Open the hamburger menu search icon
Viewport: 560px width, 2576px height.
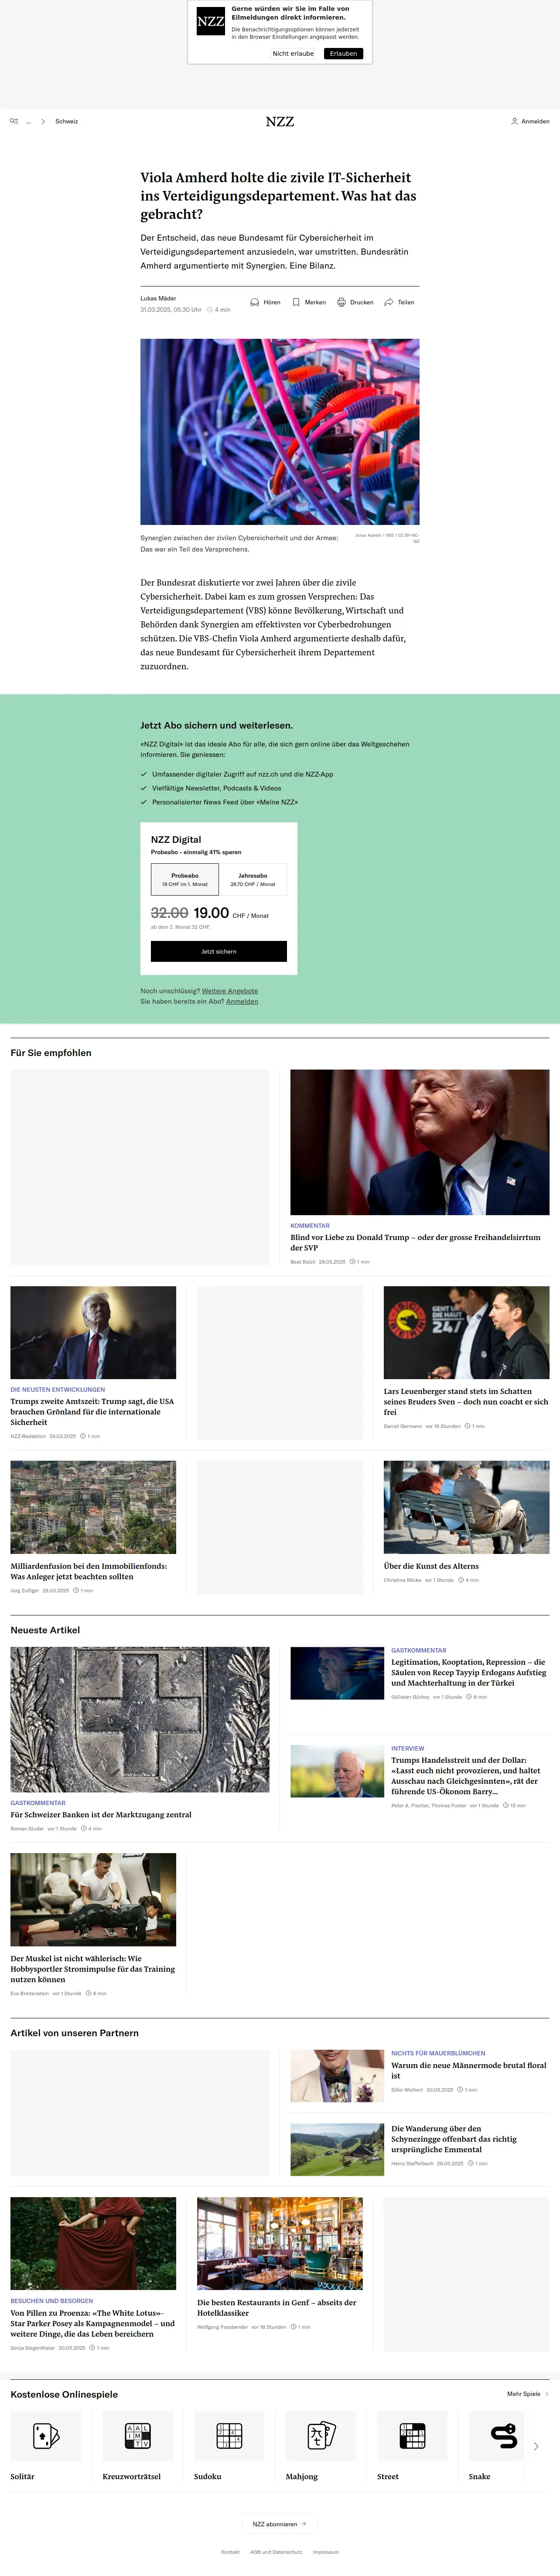tap(14, 121)
